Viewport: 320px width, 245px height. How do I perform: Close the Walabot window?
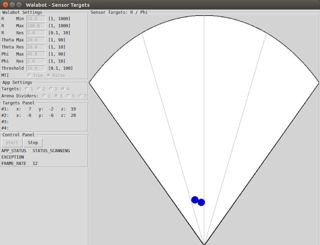(5, 5)
